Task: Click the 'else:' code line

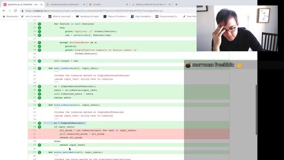Action: coord(57,141)
